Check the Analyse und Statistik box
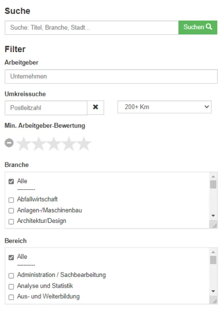 point(11,287)
